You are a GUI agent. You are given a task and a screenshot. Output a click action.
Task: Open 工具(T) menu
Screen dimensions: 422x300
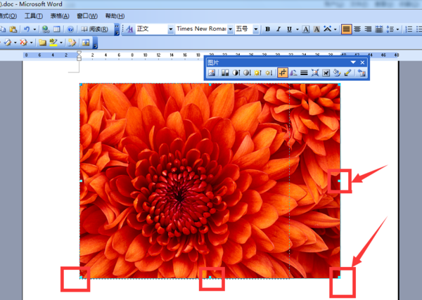(x=34, y=16)
